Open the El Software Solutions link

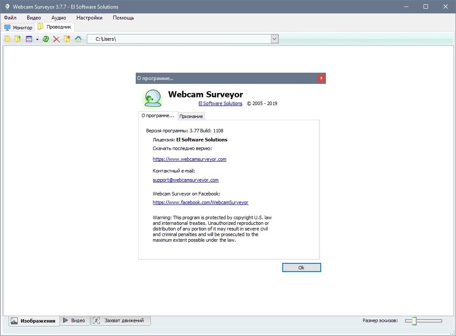point(220,103)
